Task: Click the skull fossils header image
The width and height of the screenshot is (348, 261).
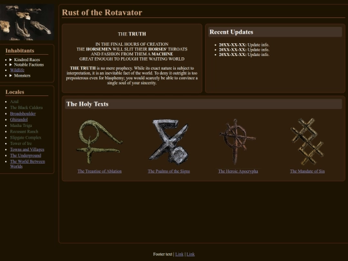Action: [x=27, y=22]
